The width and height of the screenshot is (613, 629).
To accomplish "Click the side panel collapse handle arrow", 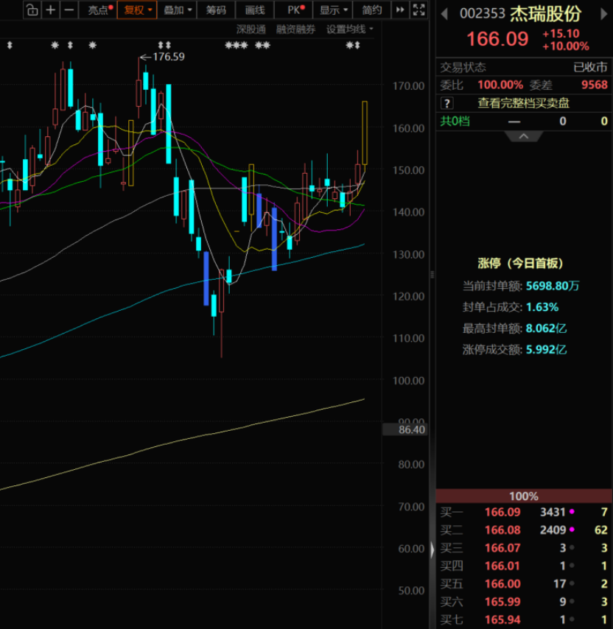I will tap(432, 549).
